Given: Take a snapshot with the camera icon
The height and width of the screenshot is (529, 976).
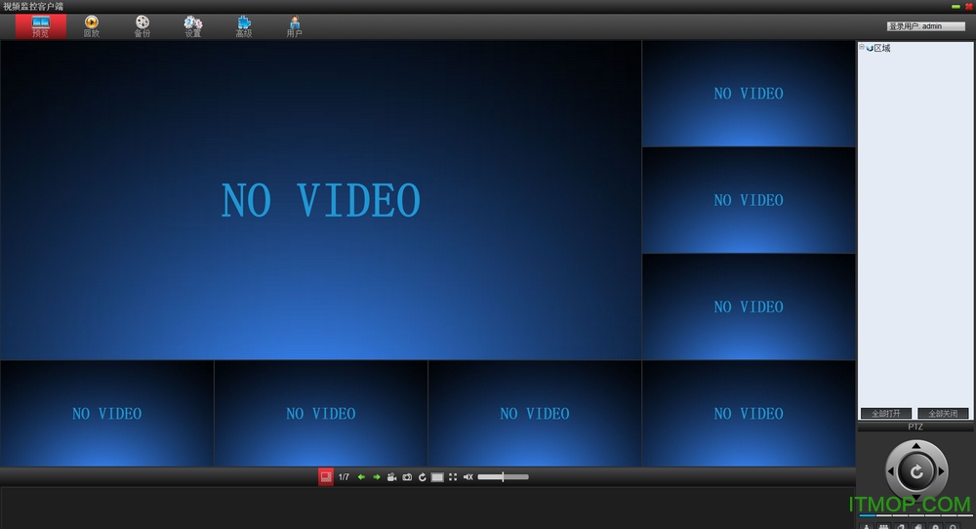Looking at the screenshot, I should (407, 477).
